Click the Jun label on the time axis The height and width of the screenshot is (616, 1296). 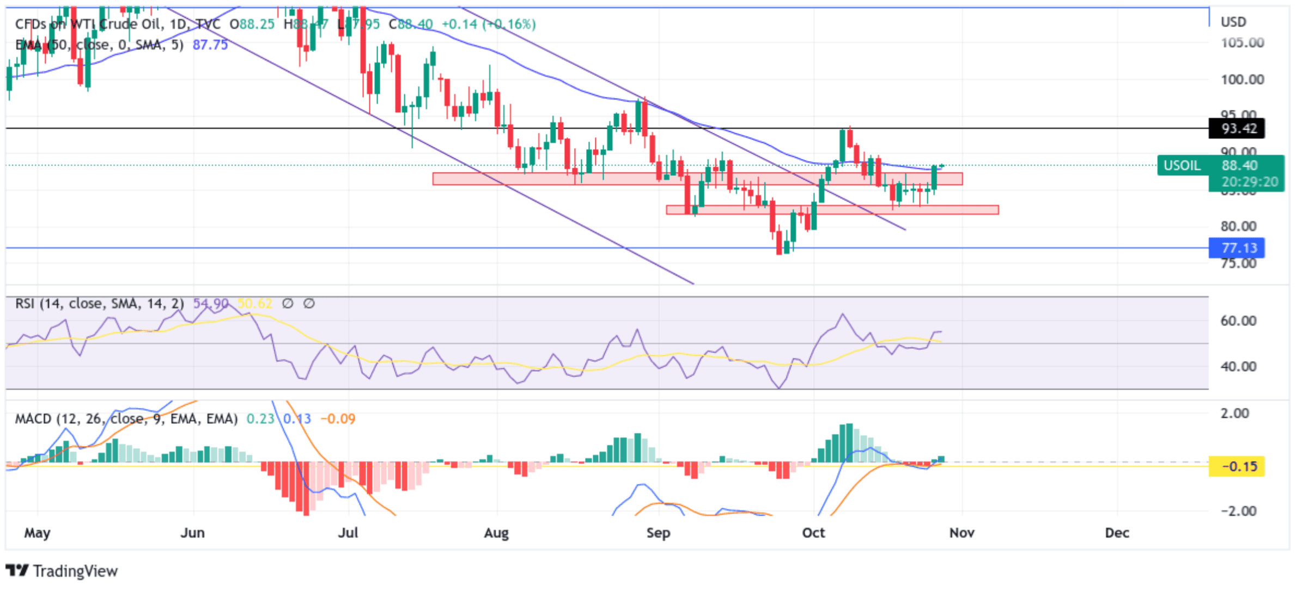click(193, 533)
